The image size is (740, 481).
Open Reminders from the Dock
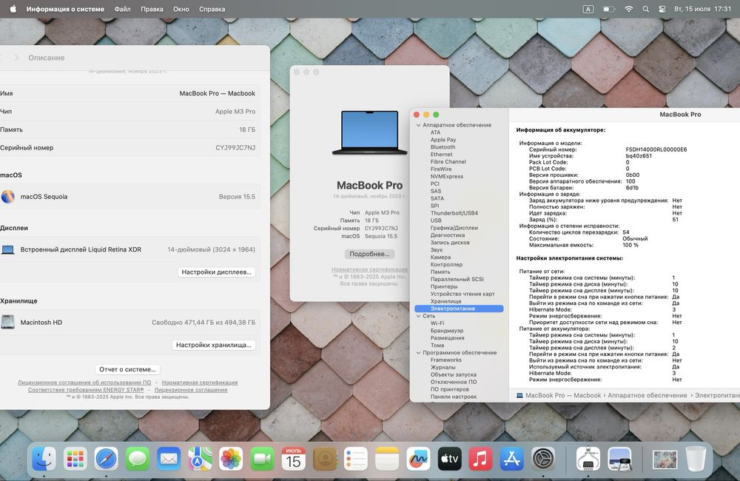point(356,458)
